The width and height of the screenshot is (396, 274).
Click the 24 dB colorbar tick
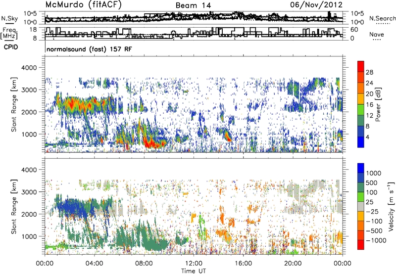pyautogui.click(x=369, y=83)
